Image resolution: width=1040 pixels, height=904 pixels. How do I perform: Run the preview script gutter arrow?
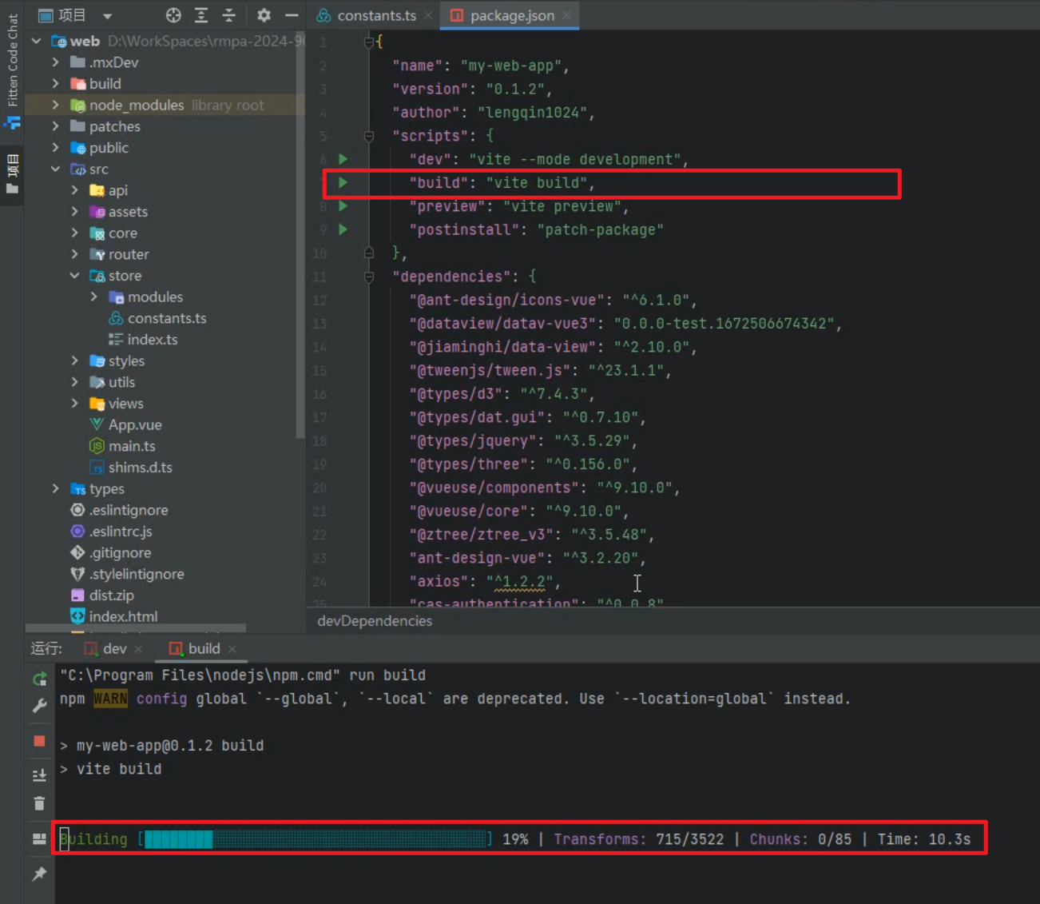point(343,206)
